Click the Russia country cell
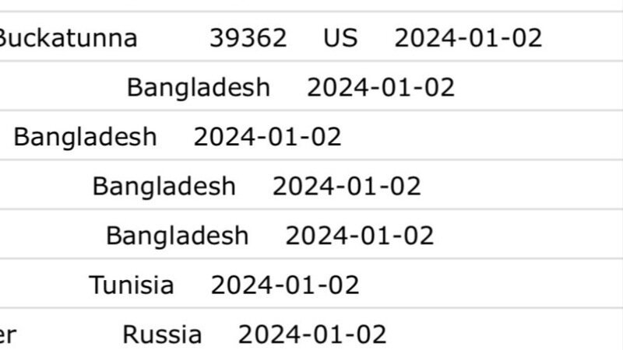This screenshot has width=623, height=350. [162, 334]
